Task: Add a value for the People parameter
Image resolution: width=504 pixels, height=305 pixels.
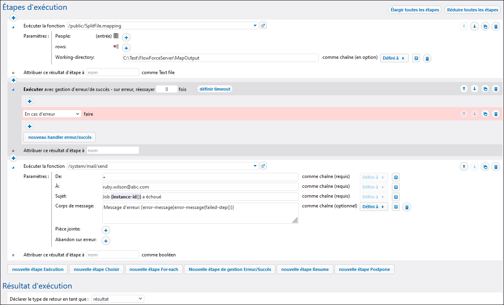Action: point(126,38)
